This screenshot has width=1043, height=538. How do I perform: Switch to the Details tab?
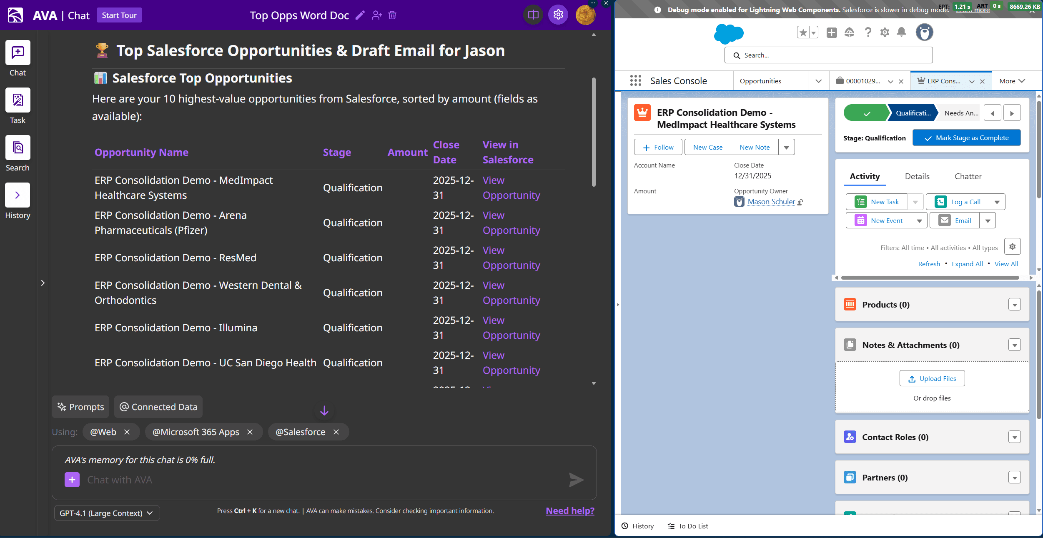click(x=917, y=176)
